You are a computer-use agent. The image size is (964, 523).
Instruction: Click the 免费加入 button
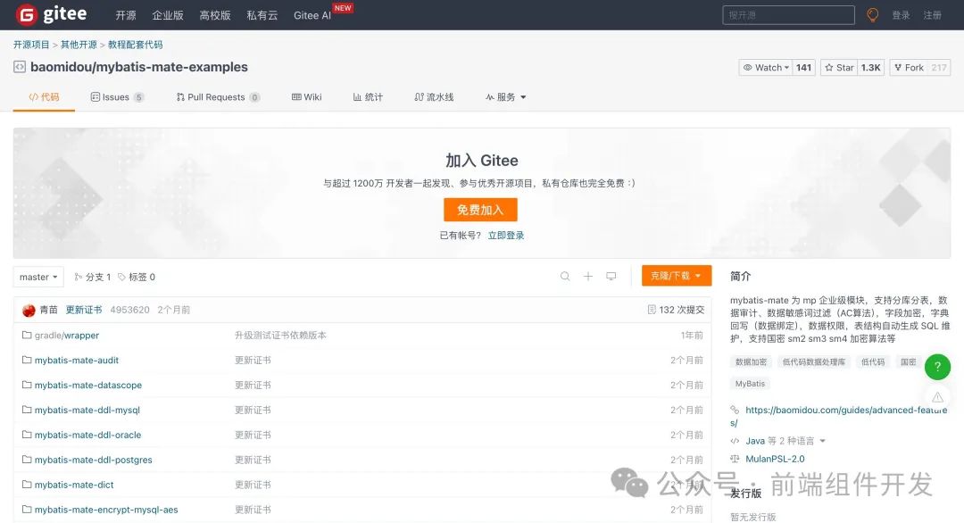coord(480,210)
